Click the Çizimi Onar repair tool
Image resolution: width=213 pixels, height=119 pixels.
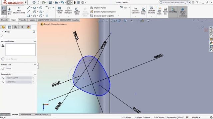(x=143, y=11)
